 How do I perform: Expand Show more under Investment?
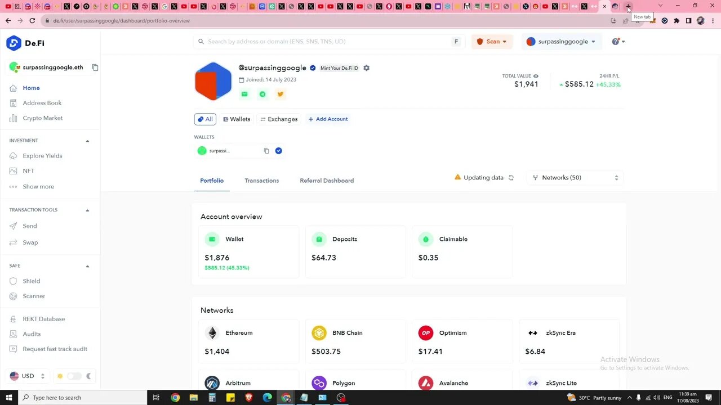click(x=38, y=186)
